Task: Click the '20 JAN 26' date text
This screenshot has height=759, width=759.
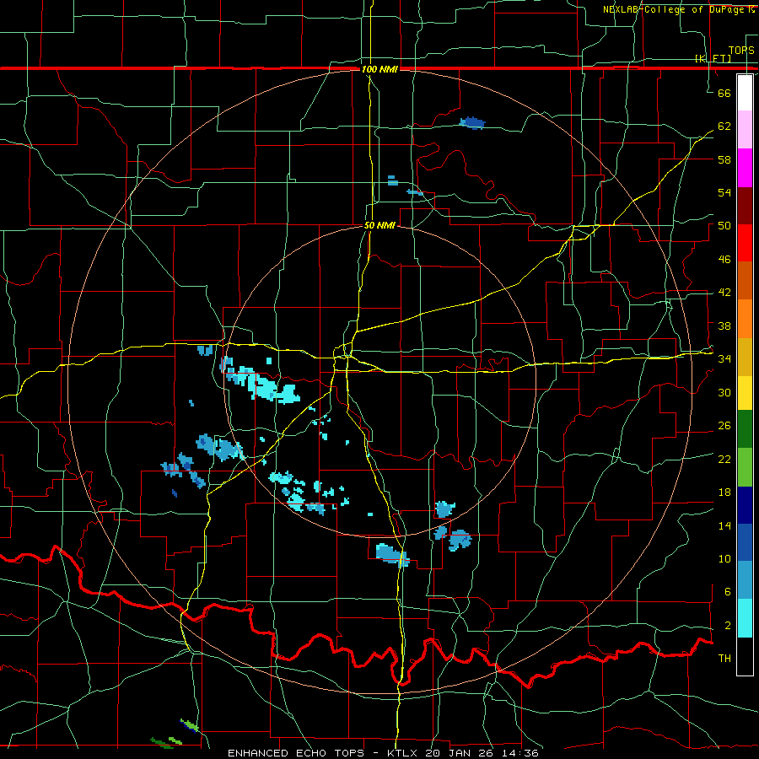Action: click(x=459, y=753)
